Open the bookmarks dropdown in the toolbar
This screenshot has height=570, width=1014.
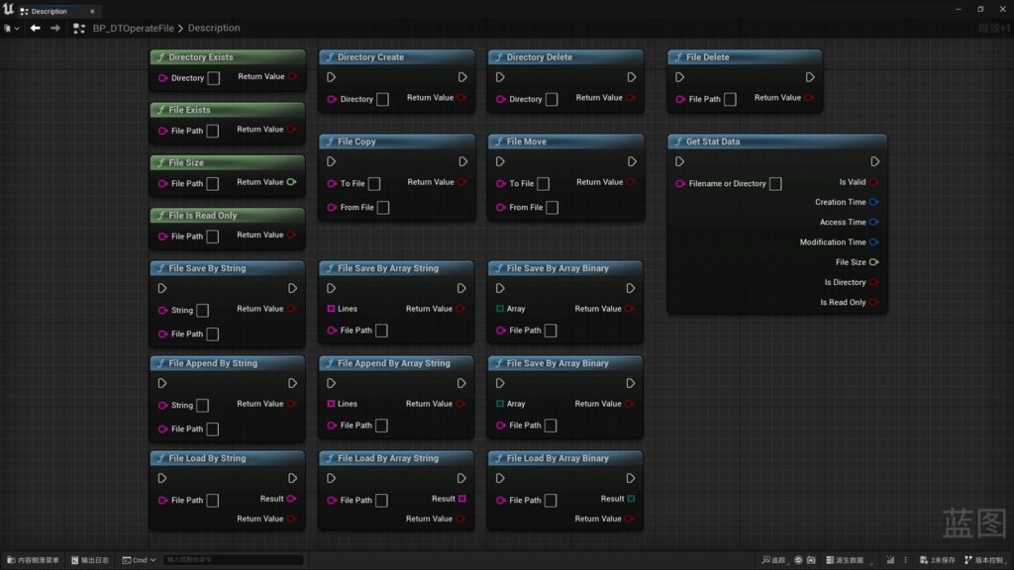pyautogui.click(x=12, y=29)
